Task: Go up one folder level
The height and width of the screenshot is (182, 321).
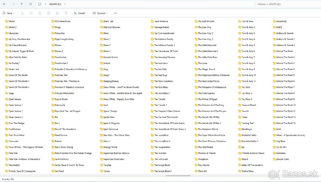Action: (x=22, y=4)
